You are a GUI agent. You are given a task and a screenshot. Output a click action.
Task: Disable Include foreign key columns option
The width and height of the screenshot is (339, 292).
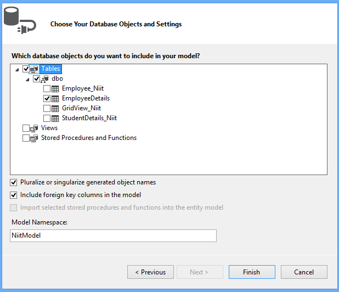(x=14, y=195)
